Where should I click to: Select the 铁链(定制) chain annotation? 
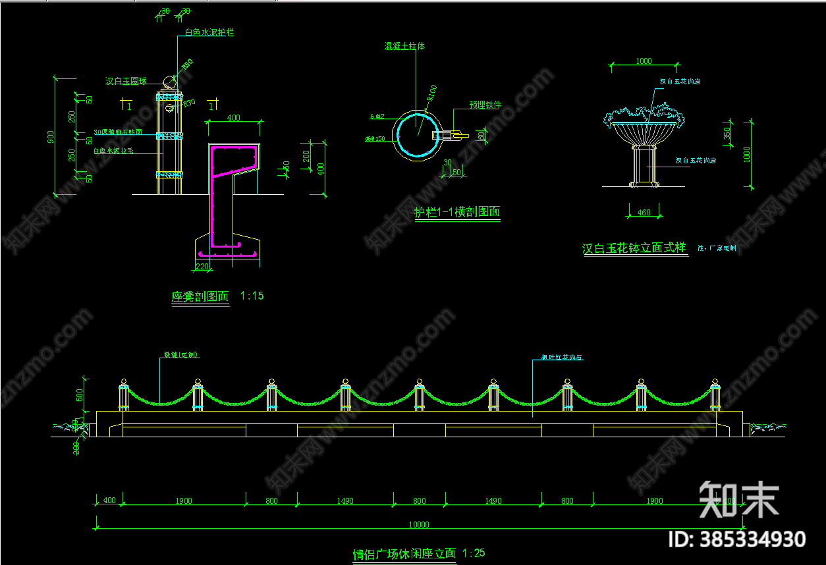[x=180, y=355]
